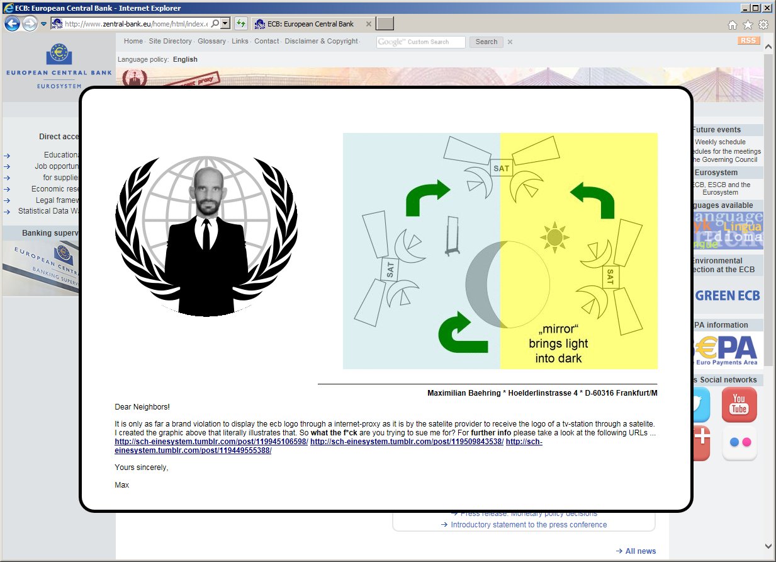
Task: Open the RSS feed button
Action: [748, 40]
